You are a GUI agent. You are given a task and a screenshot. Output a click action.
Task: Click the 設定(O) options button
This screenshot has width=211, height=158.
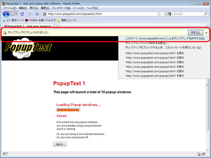point(195,32)
